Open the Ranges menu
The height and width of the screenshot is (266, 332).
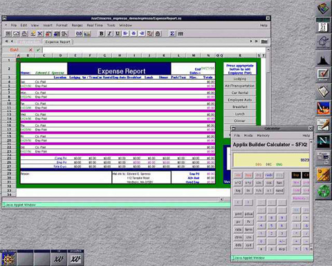coord(77,25)
